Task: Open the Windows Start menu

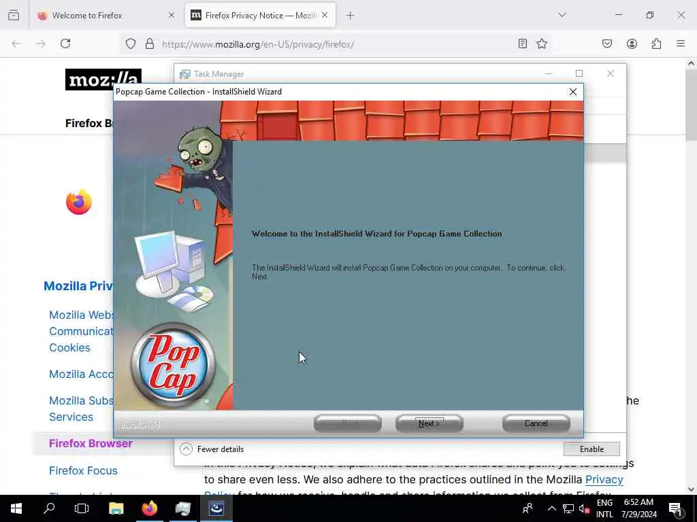Action: 16,508
